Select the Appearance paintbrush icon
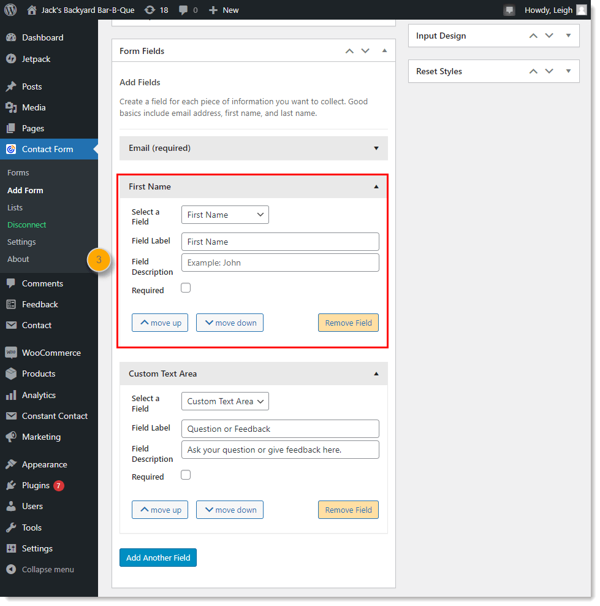This screenshot has height=606, width=600. (13, 464)
